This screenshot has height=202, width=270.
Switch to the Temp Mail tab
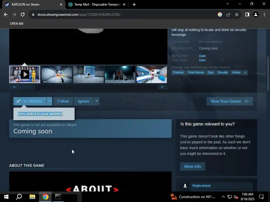(x=97, y=4)
